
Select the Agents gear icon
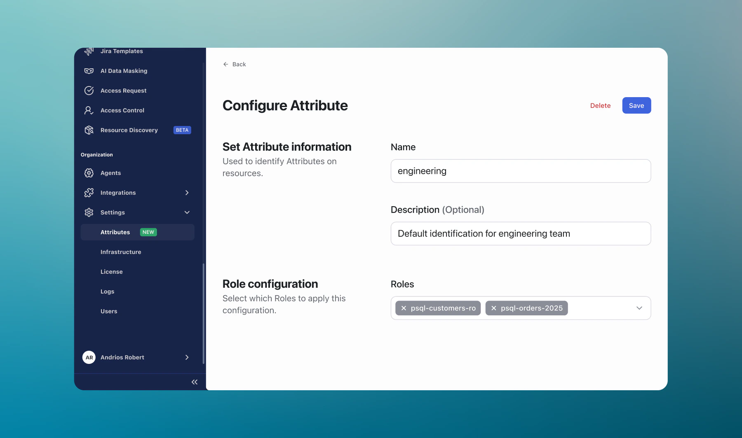[89, 173]
